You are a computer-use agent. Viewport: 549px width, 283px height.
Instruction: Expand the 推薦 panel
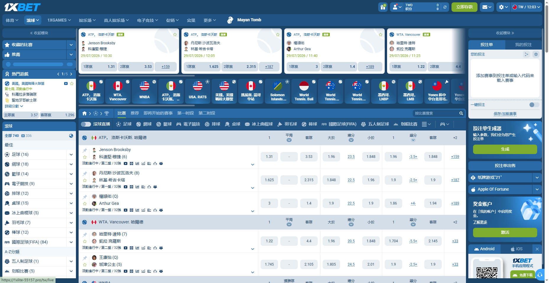click(71, 55)
